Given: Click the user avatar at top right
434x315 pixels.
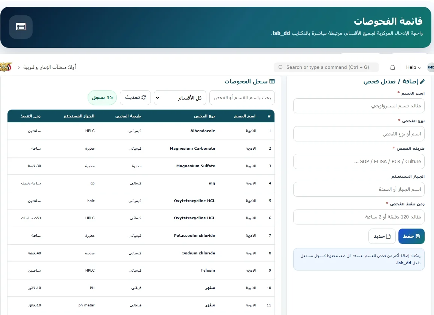Looking at the screenshot, I should (x=431, y=67).
